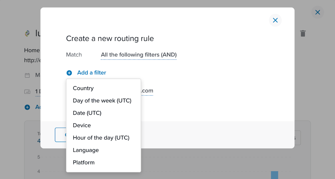Close the background panel with the outer X
This screenshot has height=179, width=335.
click(318, 12)
